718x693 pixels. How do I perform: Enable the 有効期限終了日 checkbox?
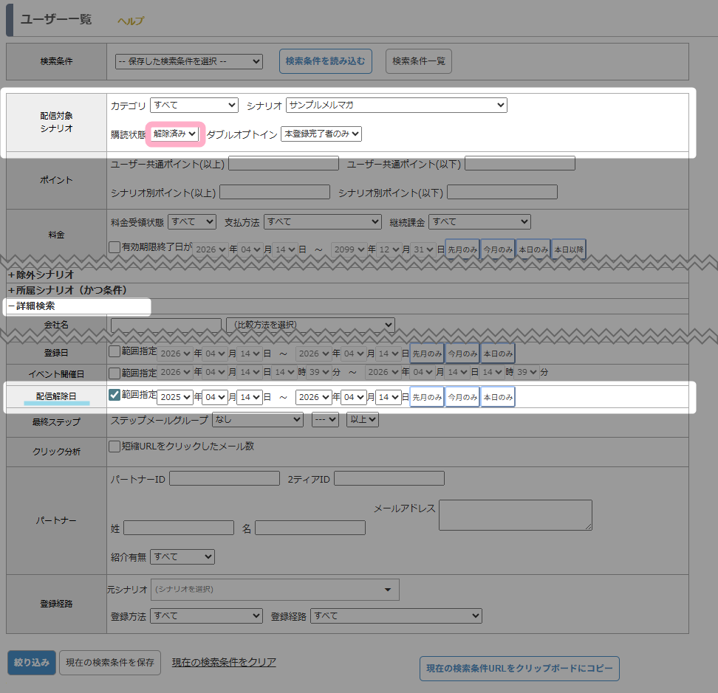pos(114,248)
